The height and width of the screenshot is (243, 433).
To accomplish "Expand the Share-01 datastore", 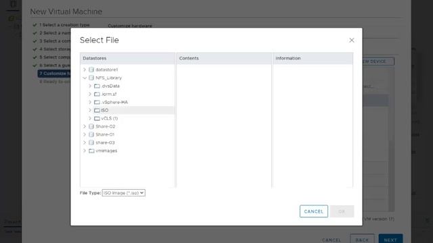I will tap(85, 134).
